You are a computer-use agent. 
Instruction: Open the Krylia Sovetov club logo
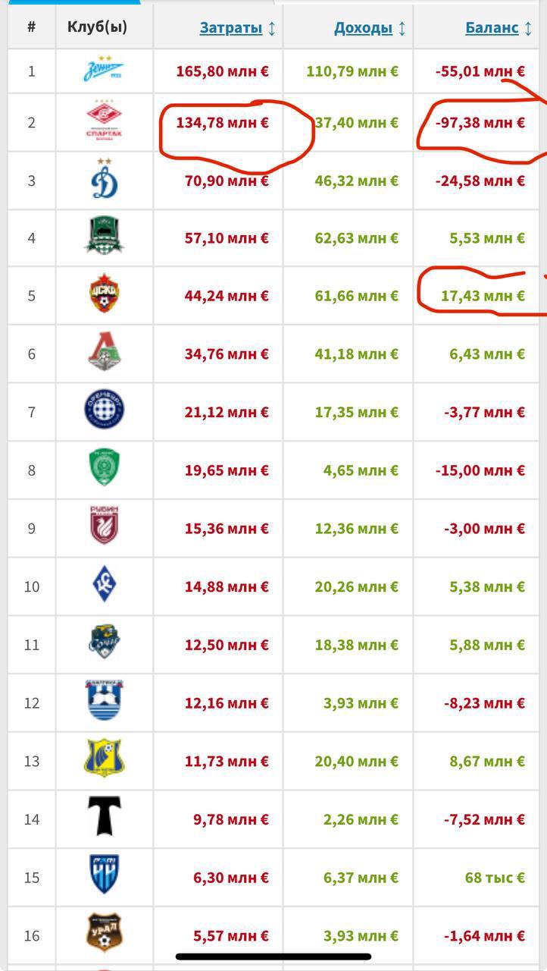105,586
